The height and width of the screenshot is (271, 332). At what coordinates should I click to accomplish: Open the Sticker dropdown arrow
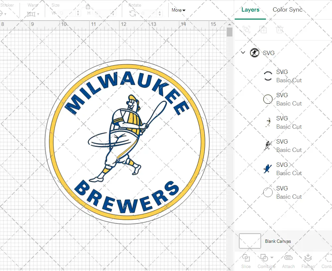click(x=5, y=14)
